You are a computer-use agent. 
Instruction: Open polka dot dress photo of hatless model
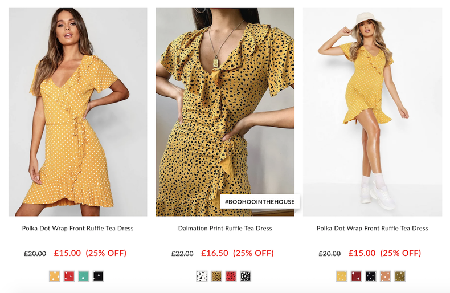click(x=78, y=112)
